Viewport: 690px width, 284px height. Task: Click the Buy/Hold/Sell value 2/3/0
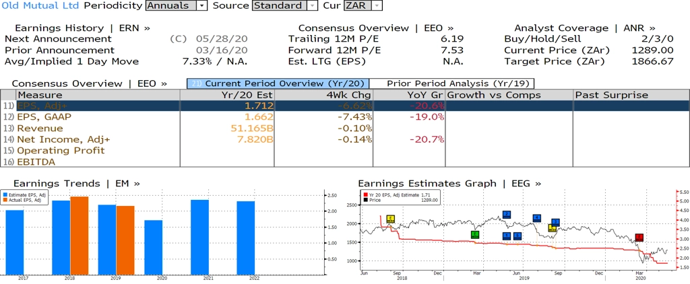tap(658, 38)
